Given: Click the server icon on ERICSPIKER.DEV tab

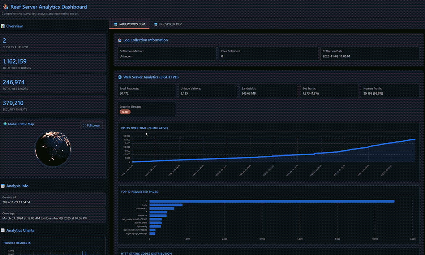Looking at the screenshot, I should [155, 24].
